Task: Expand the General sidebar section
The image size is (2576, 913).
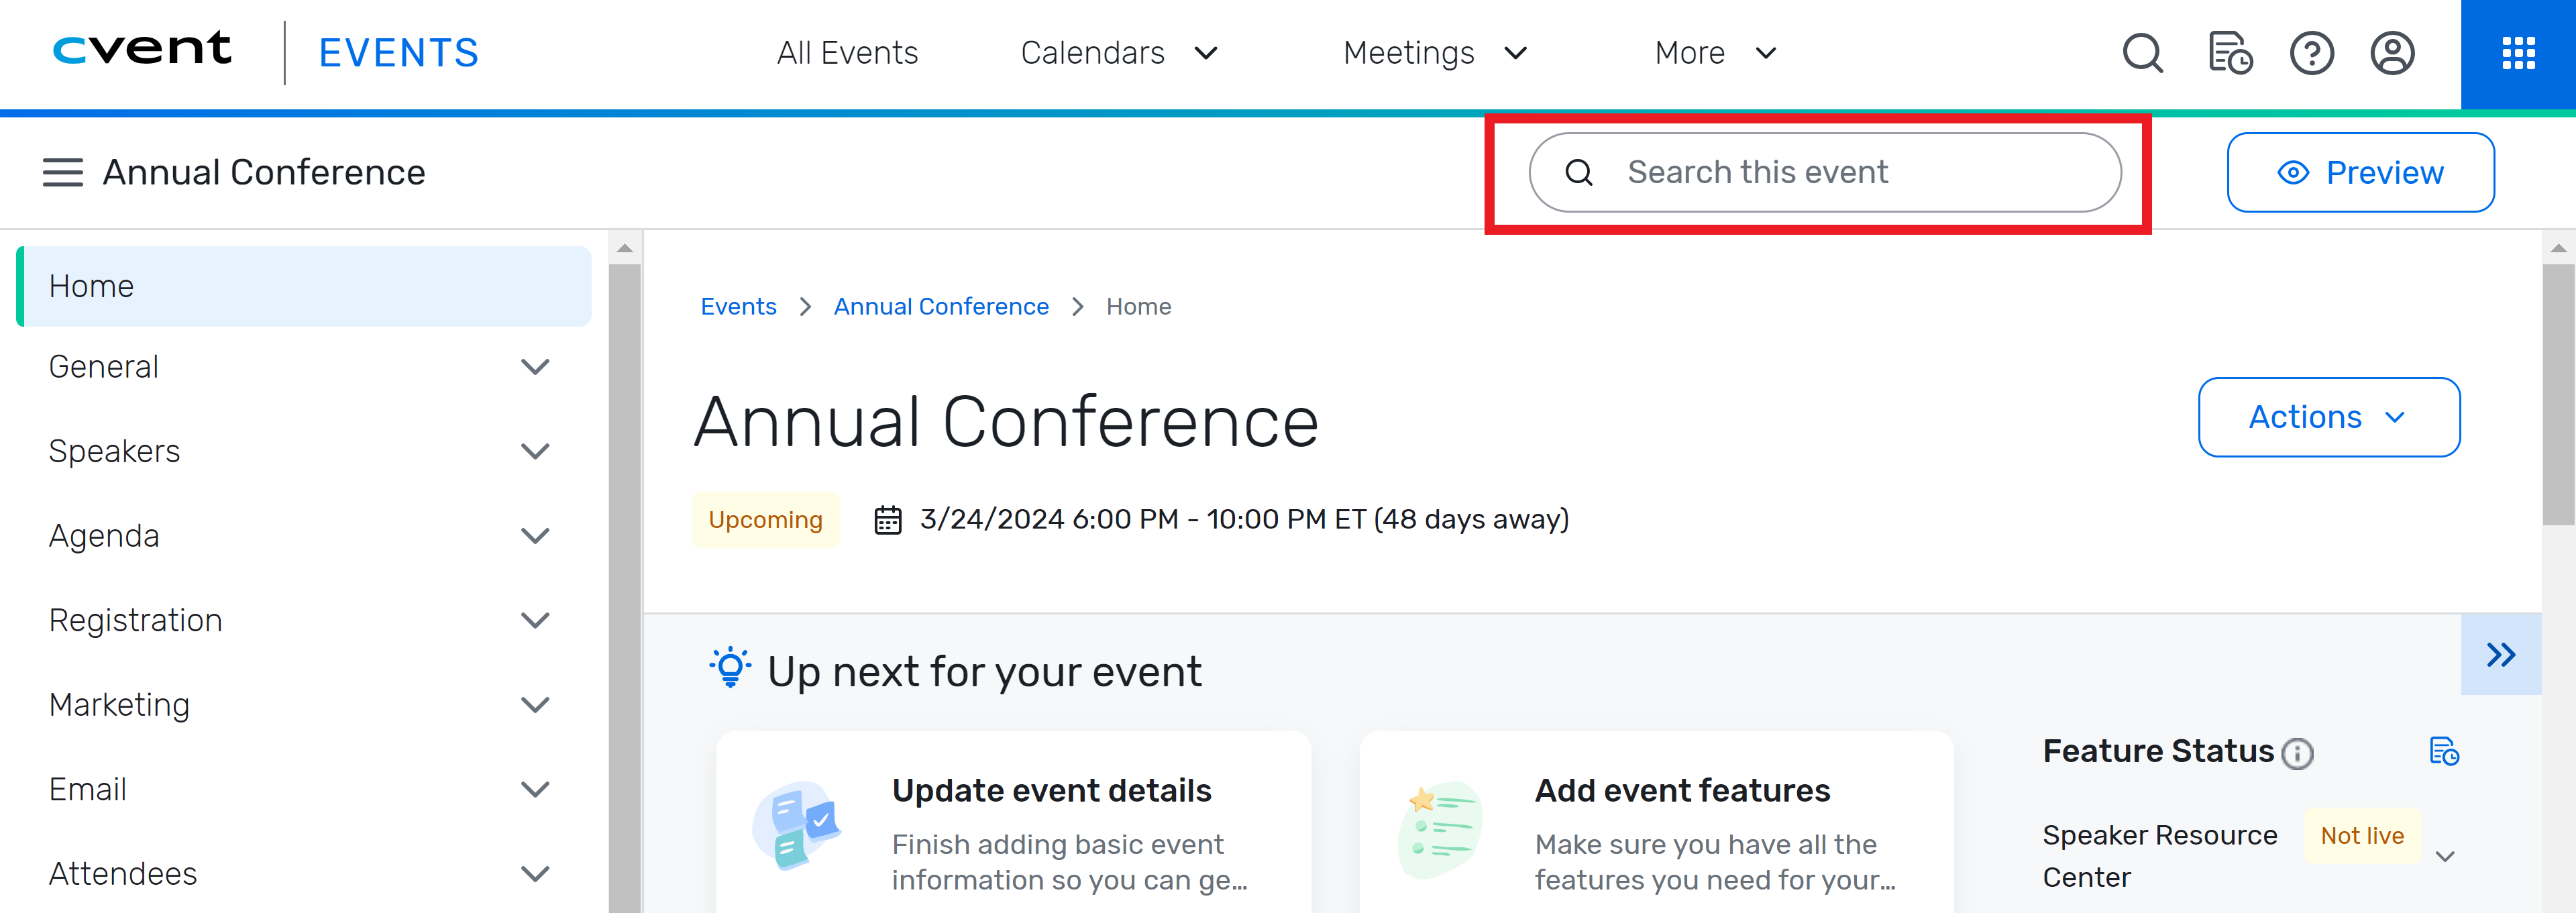Action: pyautogui.click(x=535, y=367)
